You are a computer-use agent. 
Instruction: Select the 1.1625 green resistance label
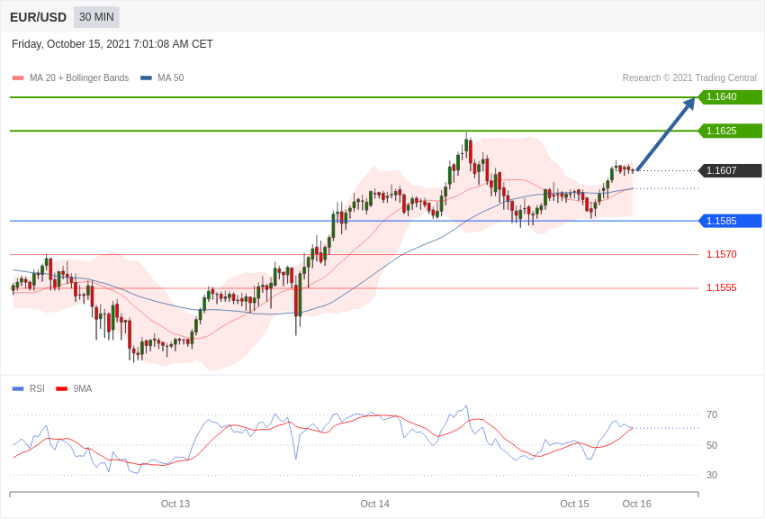point(731,131)
